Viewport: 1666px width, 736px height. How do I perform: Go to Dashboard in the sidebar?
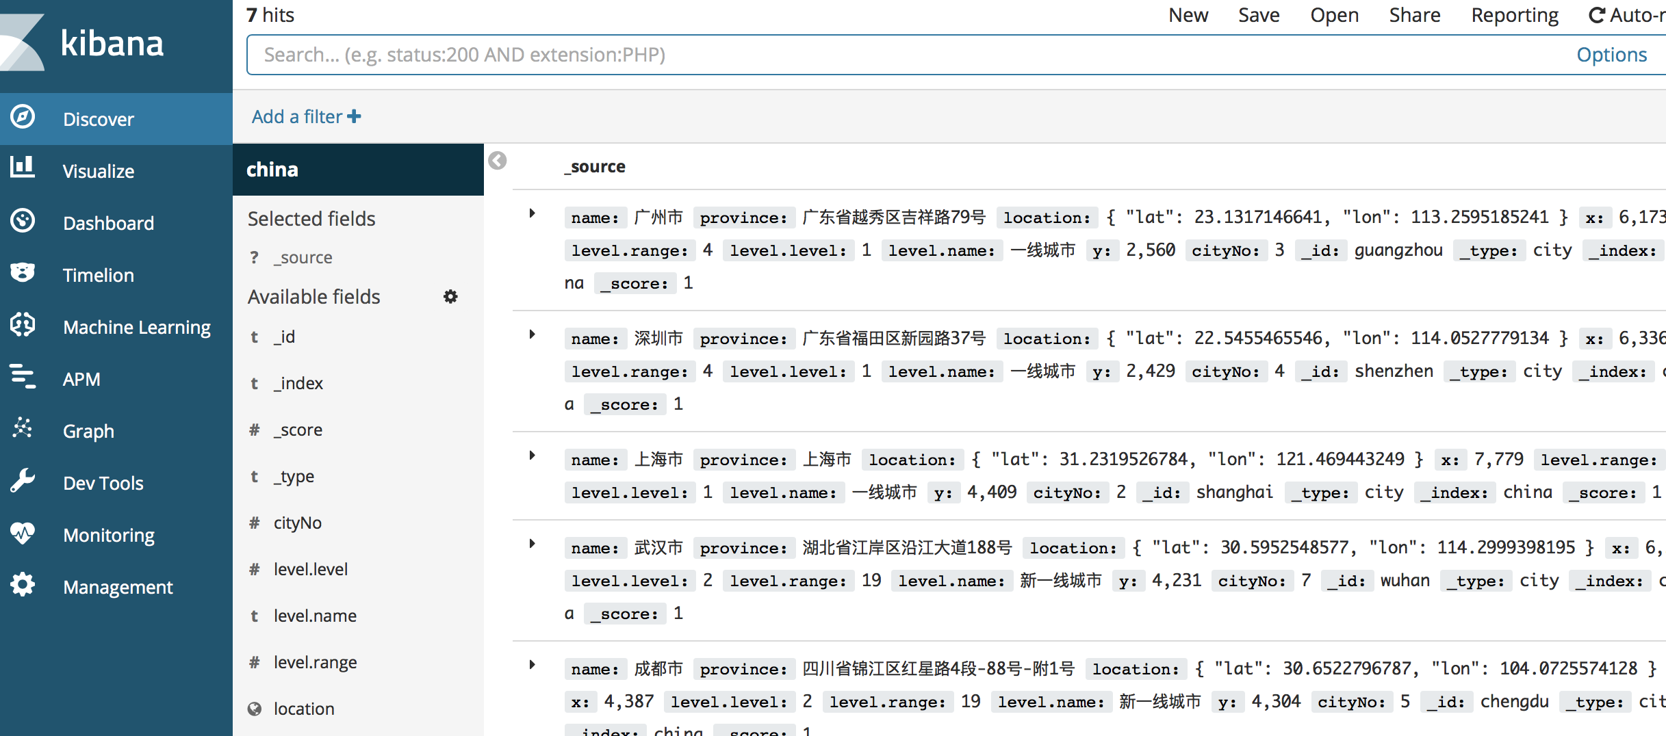coord(116,223)
